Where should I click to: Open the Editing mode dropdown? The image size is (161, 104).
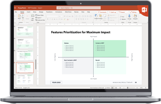(x=134, y=12)
